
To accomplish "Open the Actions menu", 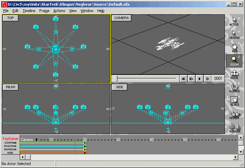I will coord(59,11).
